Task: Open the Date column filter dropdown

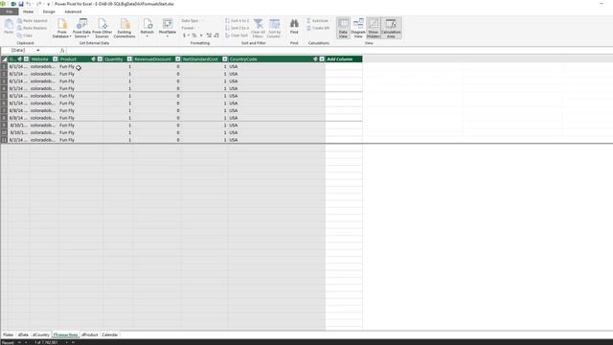Action: tap(26, 59)
